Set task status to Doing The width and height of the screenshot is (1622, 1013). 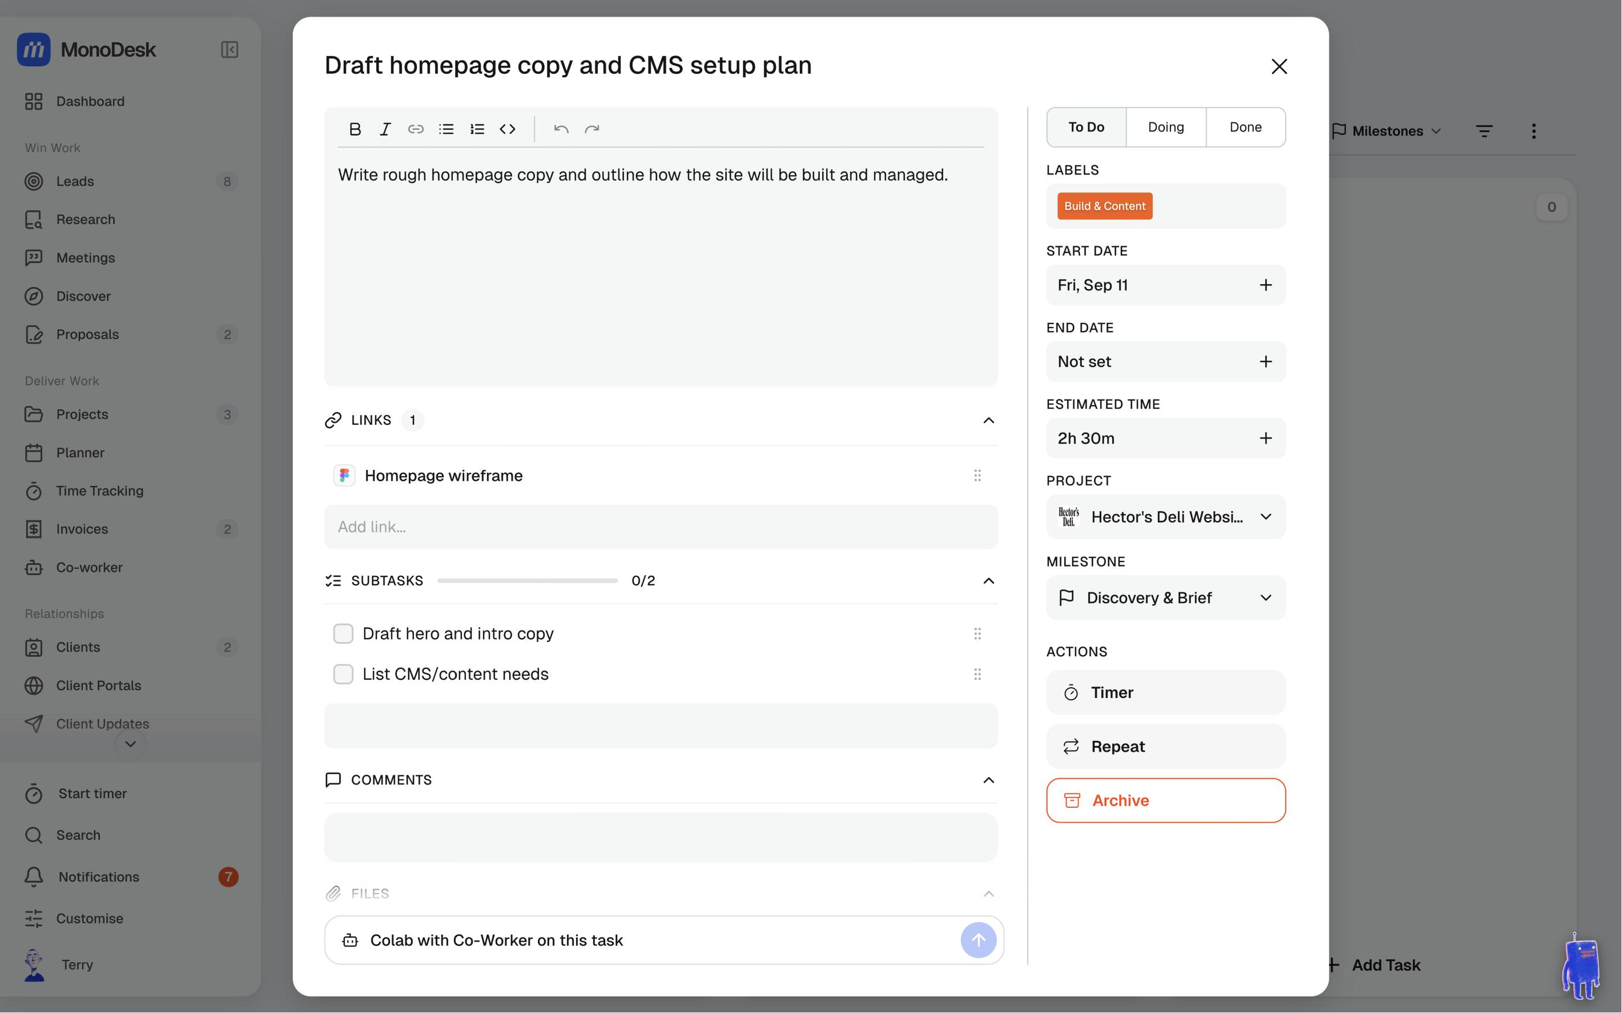pos(1166,127)
